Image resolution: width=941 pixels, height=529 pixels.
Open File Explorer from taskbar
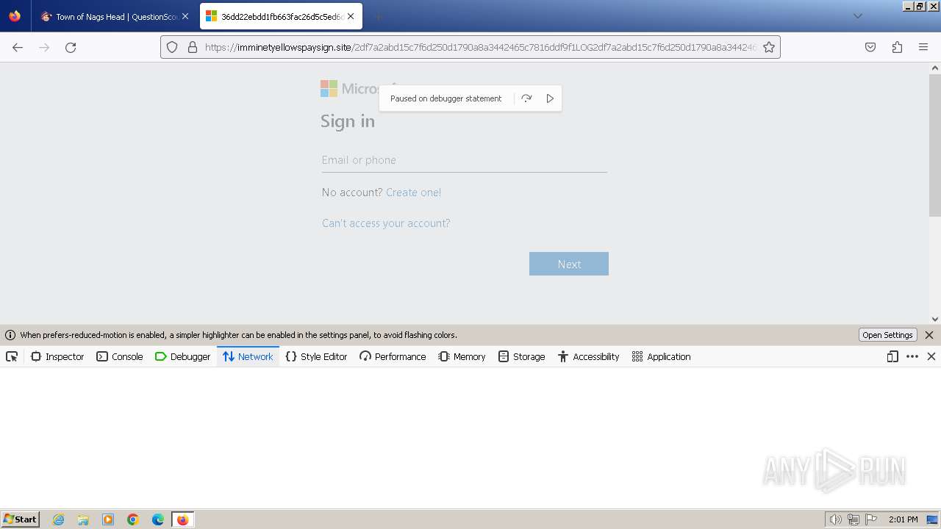click(x=83, y=519)
